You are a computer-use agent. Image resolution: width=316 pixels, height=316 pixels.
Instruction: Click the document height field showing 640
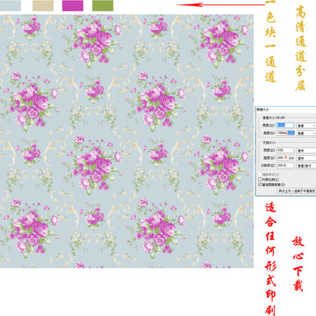pos(285,158)
